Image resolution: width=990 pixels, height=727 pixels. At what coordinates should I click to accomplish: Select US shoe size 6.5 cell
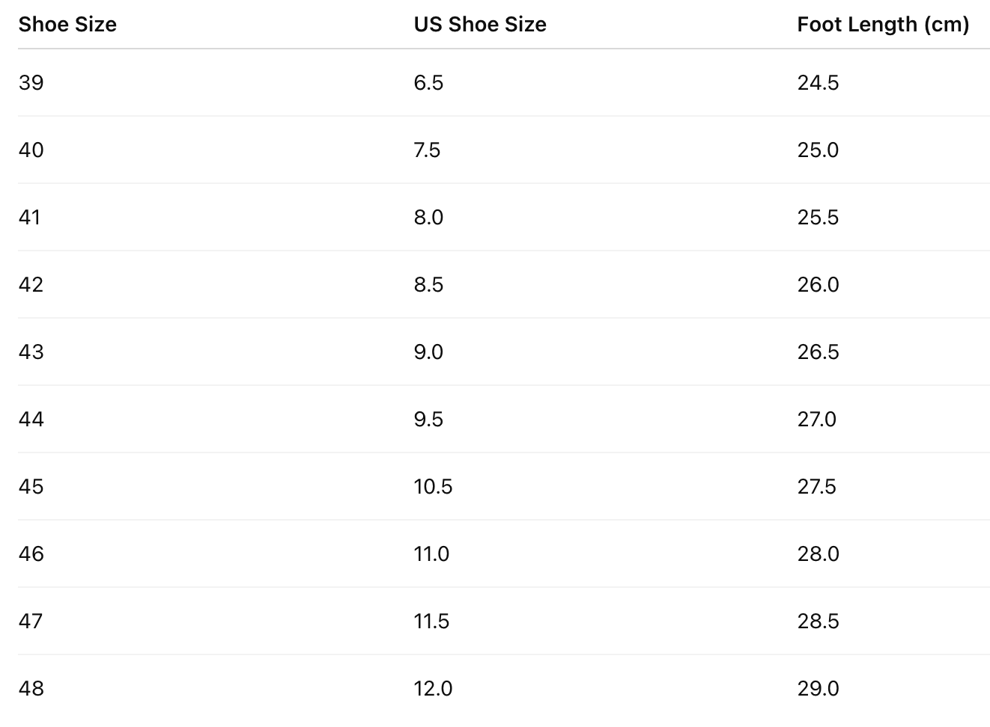428,82
